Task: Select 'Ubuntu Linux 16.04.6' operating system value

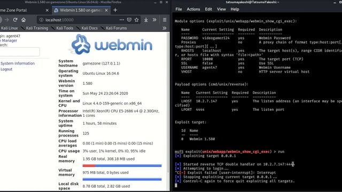Action: [101, 74]
